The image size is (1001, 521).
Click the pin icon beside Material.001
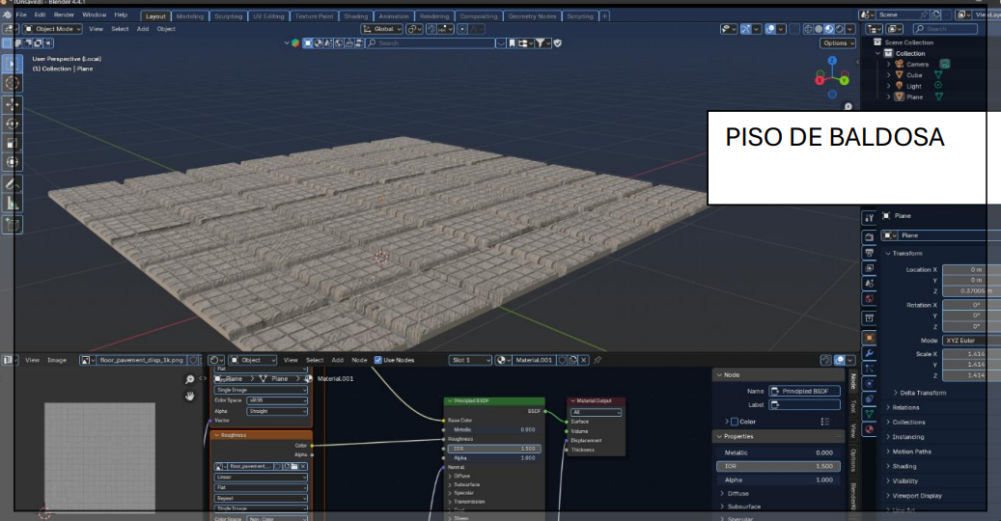598,360
